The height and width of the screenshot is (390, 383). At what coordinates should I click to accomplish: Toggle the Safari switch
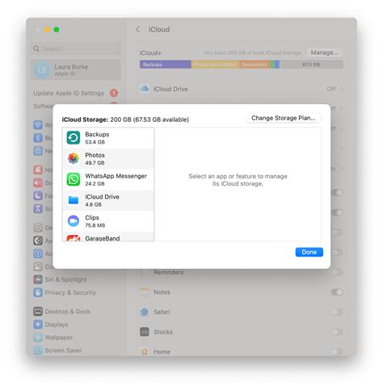(x=337, y=312)
